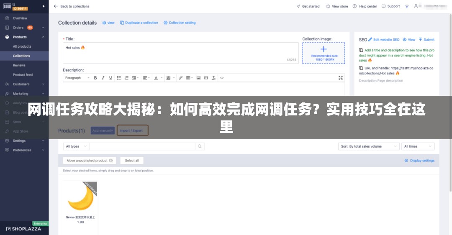Viewport: 452px width, 235px height.
Task: Open the All types filter dropdown
Action: [76, 146]
